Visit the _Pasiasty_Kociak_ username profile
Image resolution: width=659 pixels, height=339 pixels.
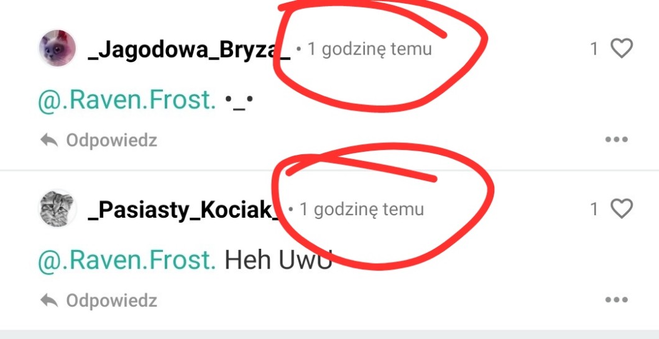183,211
